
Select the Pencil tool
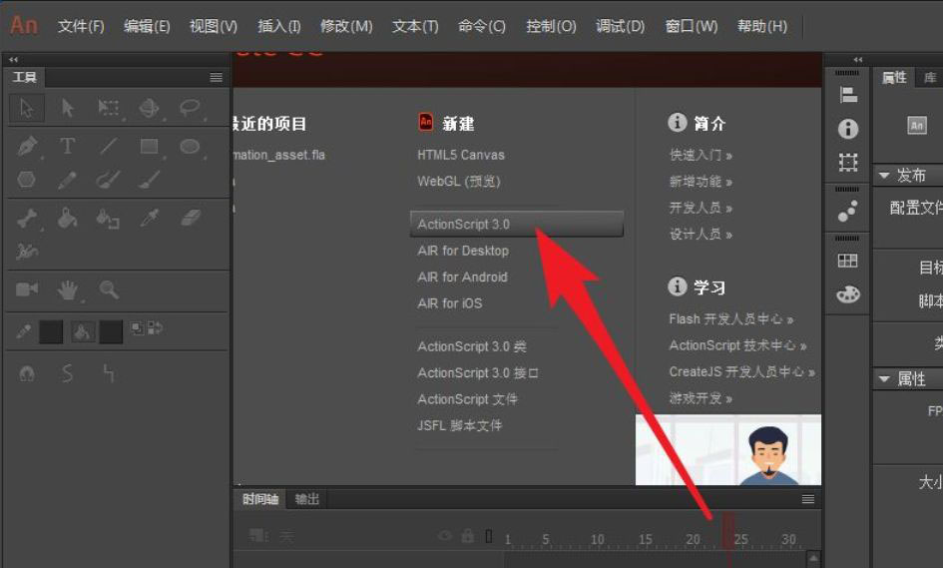point(68,180)
